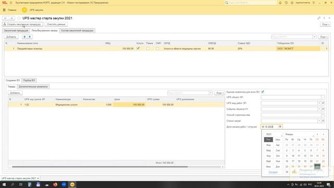Toggle Услуга checkbox for Предрейсовые осмотры
334x188 pixels.
click(x=138, y=49)
